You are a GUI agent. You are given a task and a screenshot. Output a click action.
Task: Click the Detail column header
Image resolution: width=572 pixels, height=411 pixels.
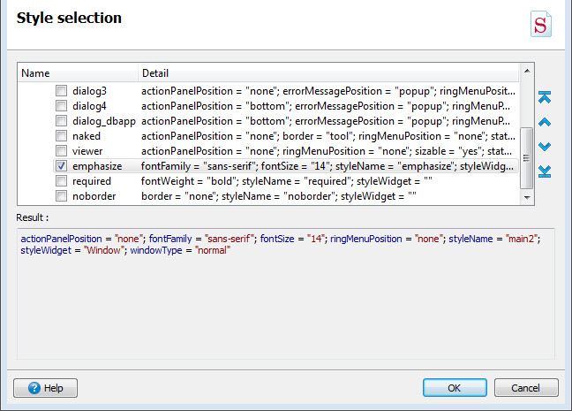click(328, 72)
